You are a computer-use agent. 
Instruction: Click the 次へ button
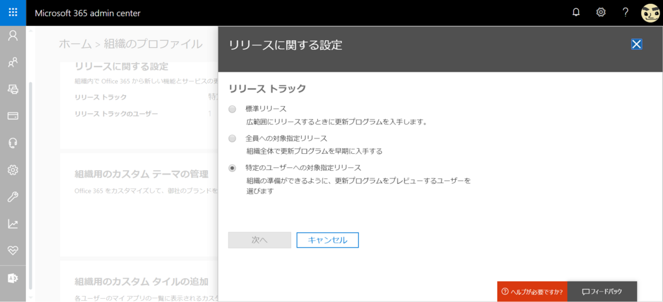260,240
